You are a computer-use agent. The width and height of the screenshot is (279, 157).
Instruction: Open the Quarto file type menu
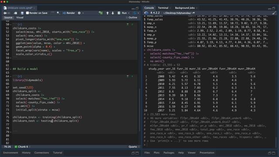[x=134, y=147]
